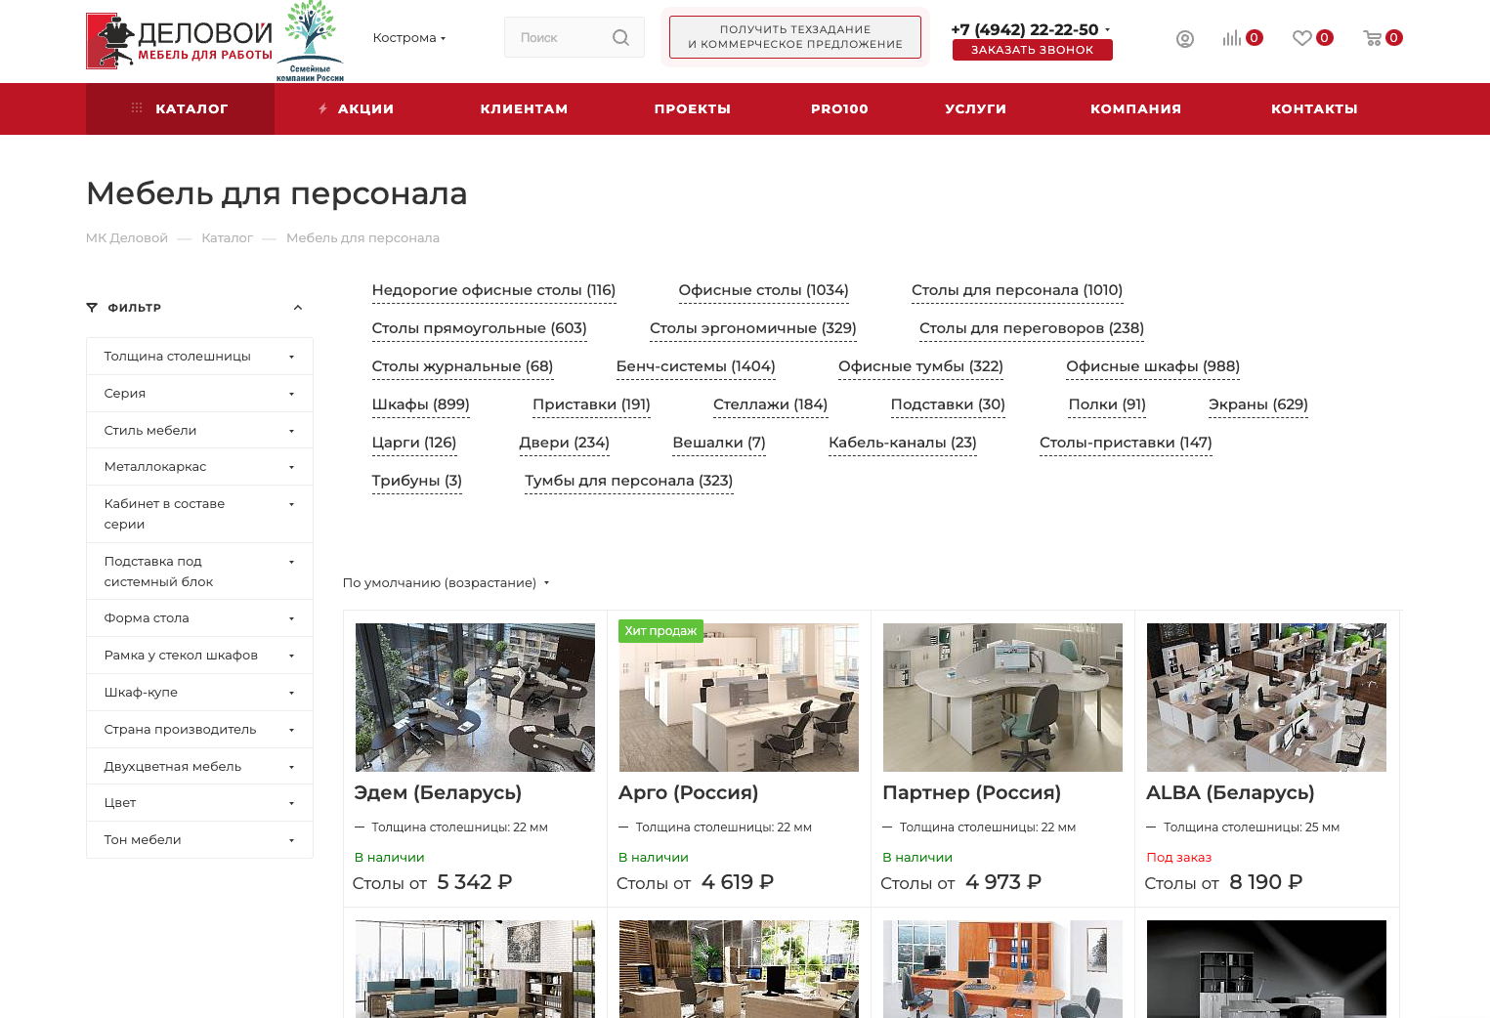Click the user account profile icon

(x=1184, y=39)
